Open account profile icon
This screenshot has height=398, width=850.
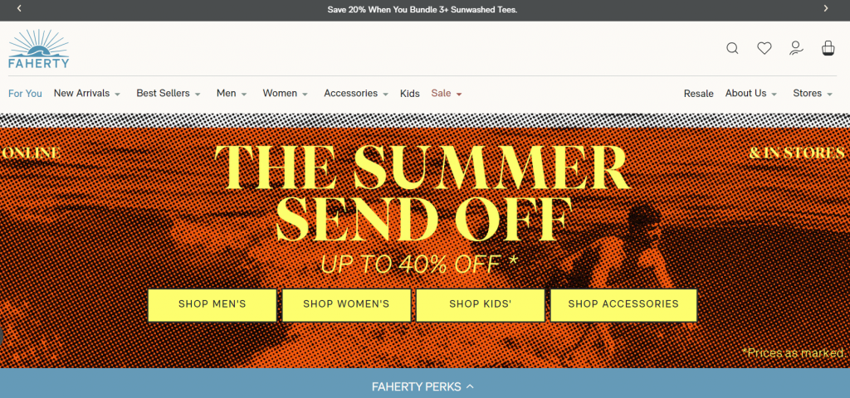(796, 48)
